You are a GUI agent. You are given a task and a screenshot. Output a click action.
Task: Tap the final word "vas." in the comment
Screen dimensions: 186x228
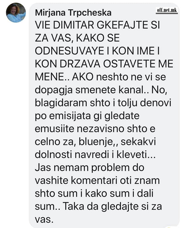[44, 220]
